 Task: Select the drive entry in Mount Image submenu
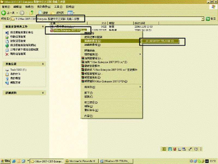point(160,41)
